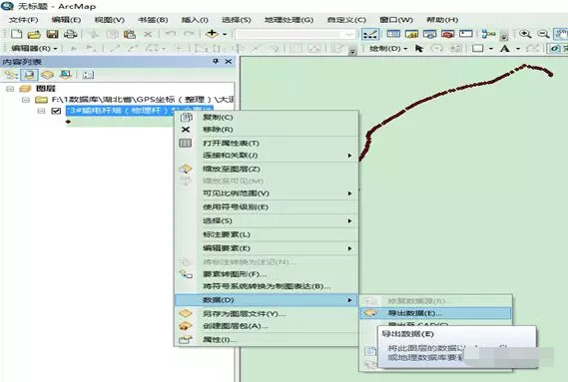Select the black arrow Select Elements tool

tap(419, 48)
